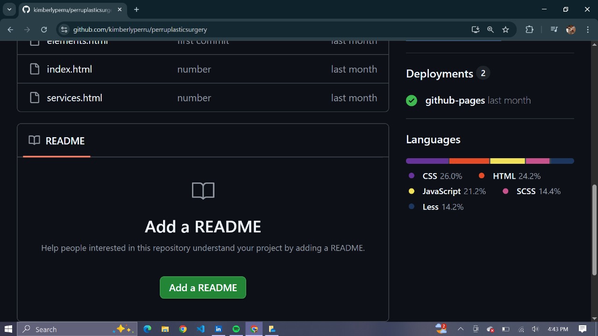Expand the tab search dropdown arrow
The image size is (598, 336).
coord(9,9)
